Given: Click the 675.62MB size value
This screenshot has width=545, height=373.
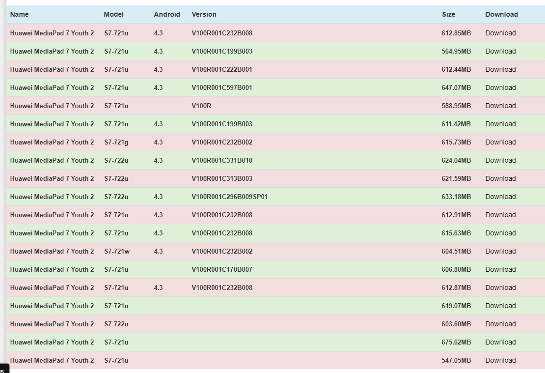Looking at the screenshot, I should click(456, 342).
